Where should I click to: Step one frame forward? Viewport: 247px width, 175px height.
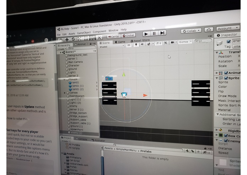[x=162, y=33]
